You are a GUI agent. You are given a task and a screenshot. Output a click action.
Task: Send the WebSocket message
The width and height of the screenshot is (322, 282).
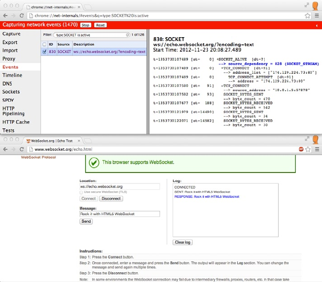click(x=86, y=221)
